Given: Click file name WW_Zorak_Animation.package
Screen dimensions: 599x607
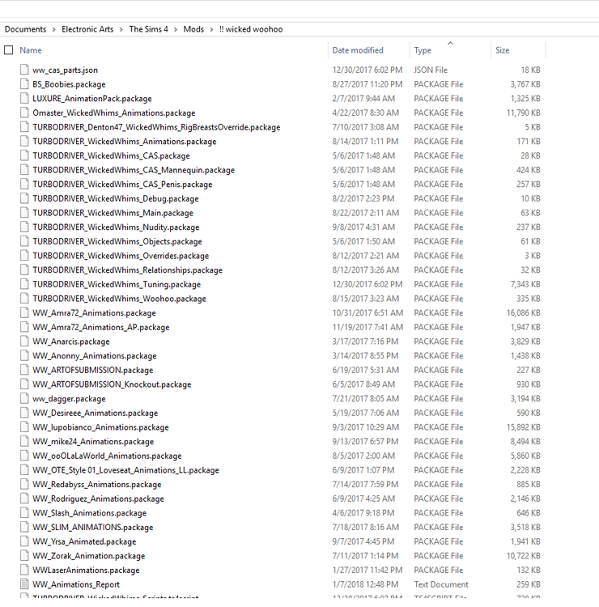Looking at the screenshot, I should pyautogui.click(x=89, y=556).
